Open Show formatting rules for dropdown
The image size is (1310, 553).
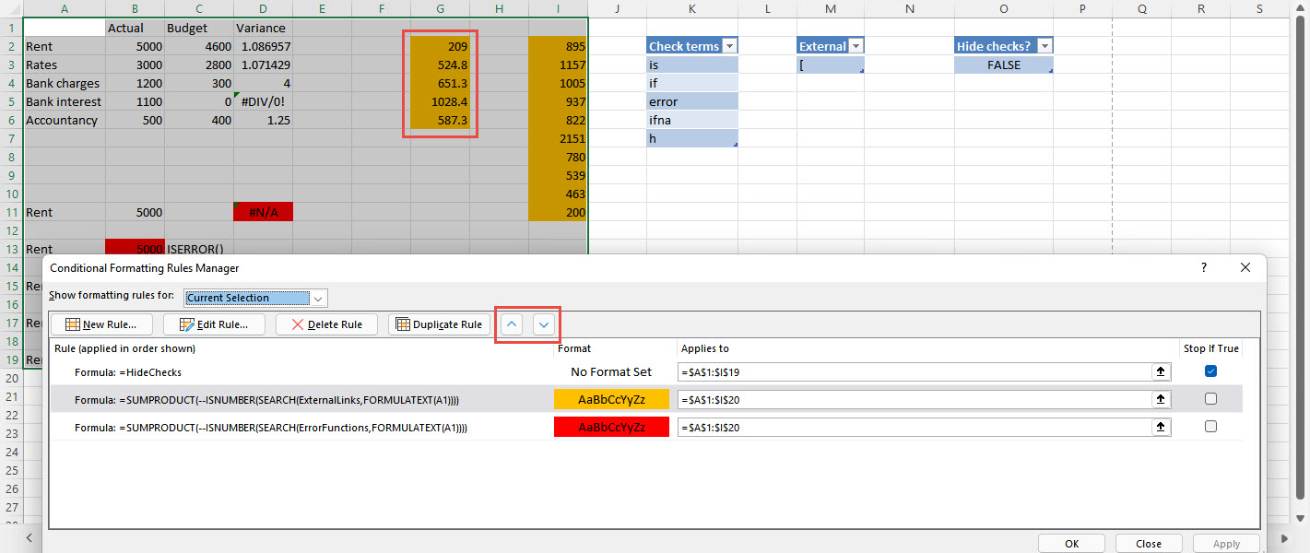(x=318, y=298)
